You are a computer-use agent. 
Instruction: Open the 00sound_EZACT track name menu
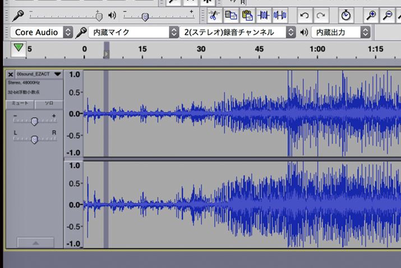pos(39,74)
